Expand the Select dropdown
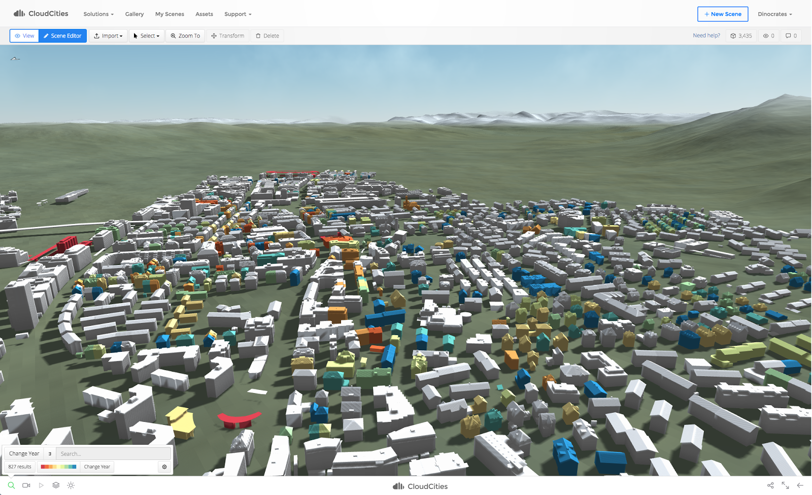 point(146,36)
